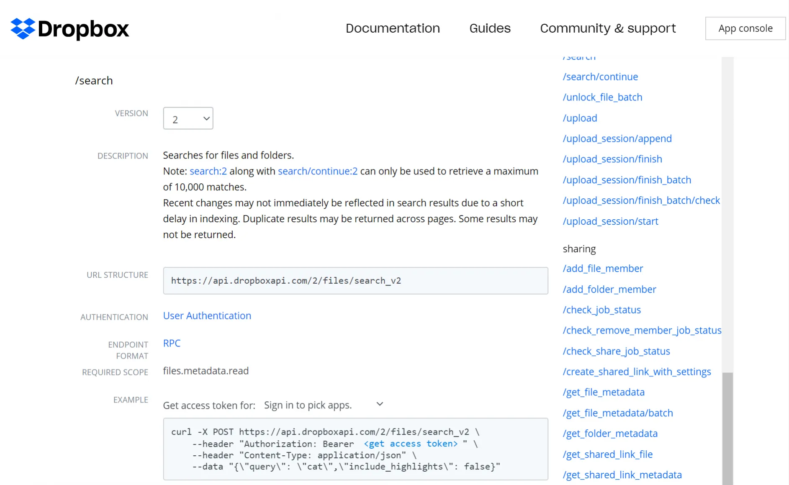Go to /unlock_file_batch in sidebar
The height and width of the screenshot is (485, 789).
tap(602, 97)
